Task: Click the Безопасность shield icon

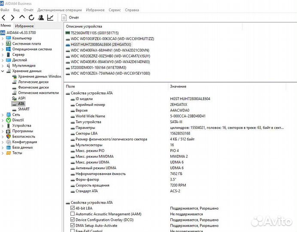Action: (x=9, y=137)
